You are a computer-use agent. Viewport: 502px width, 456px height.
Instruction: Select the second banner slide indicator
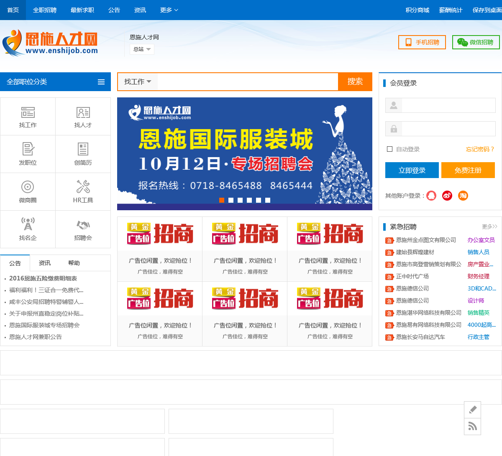231,200
